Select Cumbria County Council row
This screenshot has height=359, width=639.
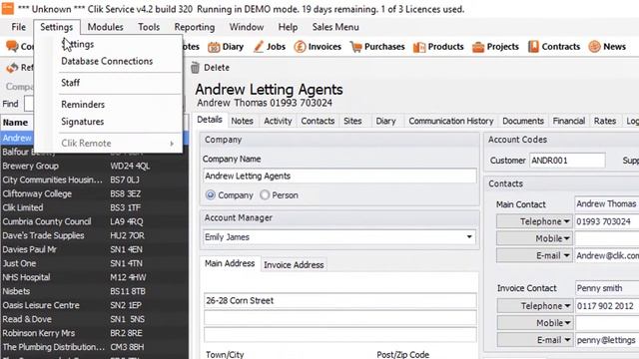[94, 221]
